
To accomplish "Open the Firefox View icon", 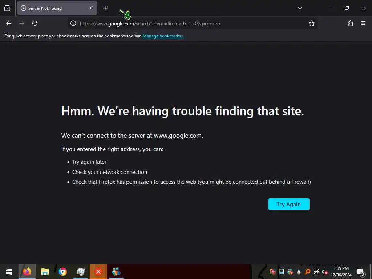I will [x=7, y=8].
